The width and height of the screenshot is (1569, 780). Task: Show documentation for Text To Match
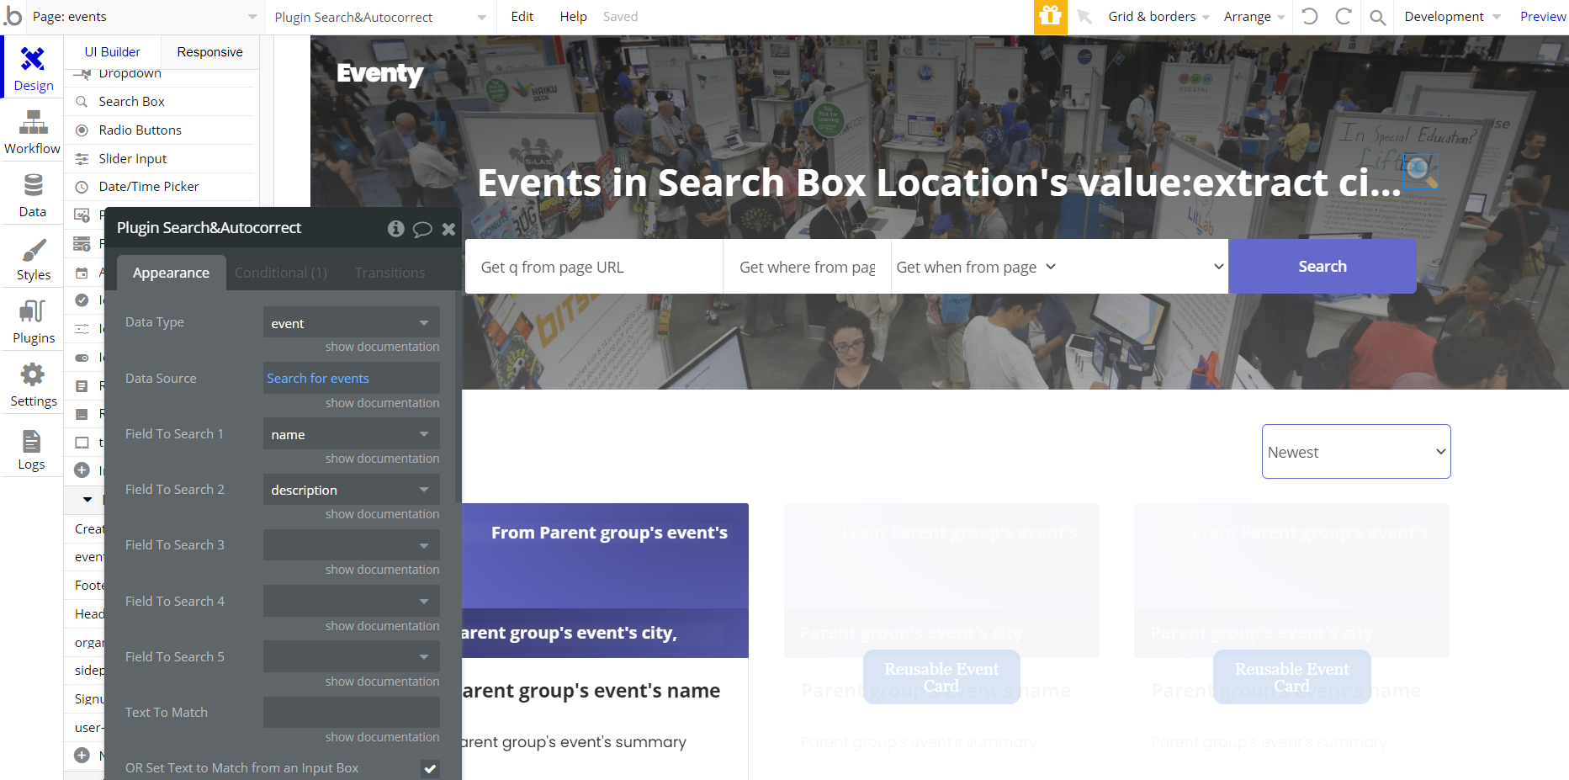tap(382, 737)
